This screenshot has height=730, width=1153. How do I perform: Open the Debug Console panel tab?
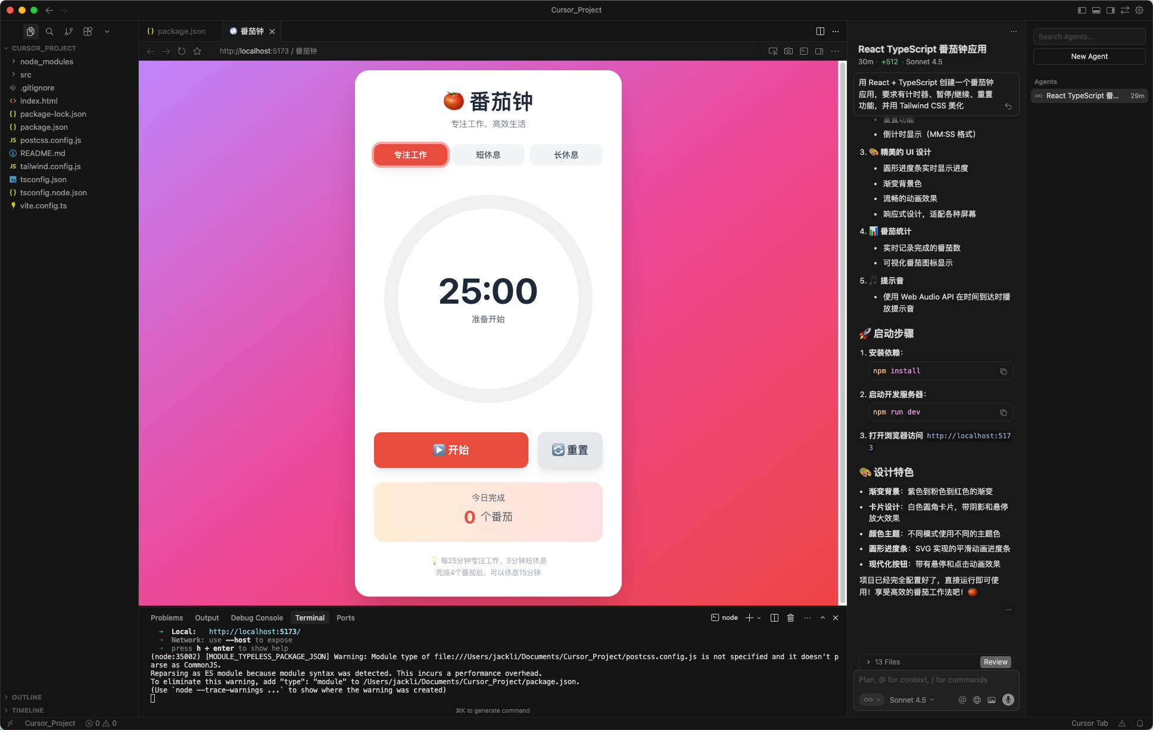(257, 617)
